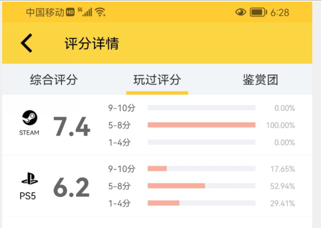Select the 玩过评分 tab

tap(157, 79)
